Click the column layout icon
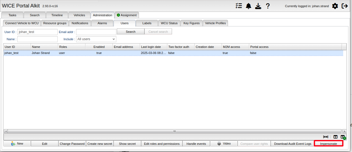352x152 pixels. 335,137
